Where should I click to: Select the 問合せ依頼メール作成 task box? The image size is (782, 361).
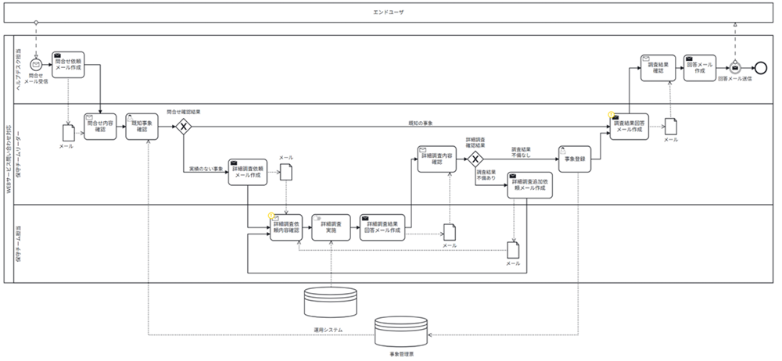69,66
